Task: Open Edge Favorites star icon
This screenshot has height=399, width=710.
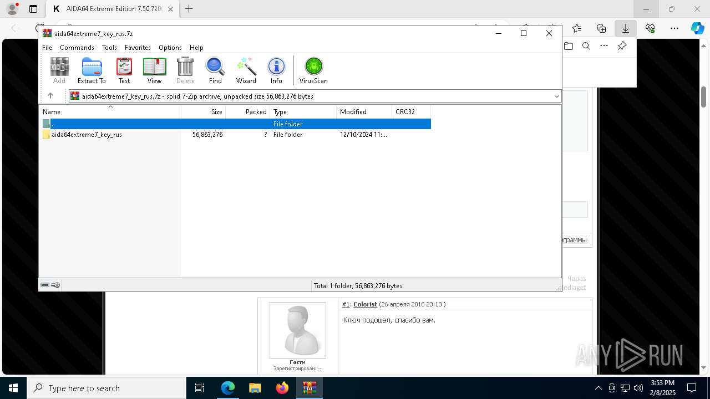Action: pyautogui.click(x=577, y=28)
